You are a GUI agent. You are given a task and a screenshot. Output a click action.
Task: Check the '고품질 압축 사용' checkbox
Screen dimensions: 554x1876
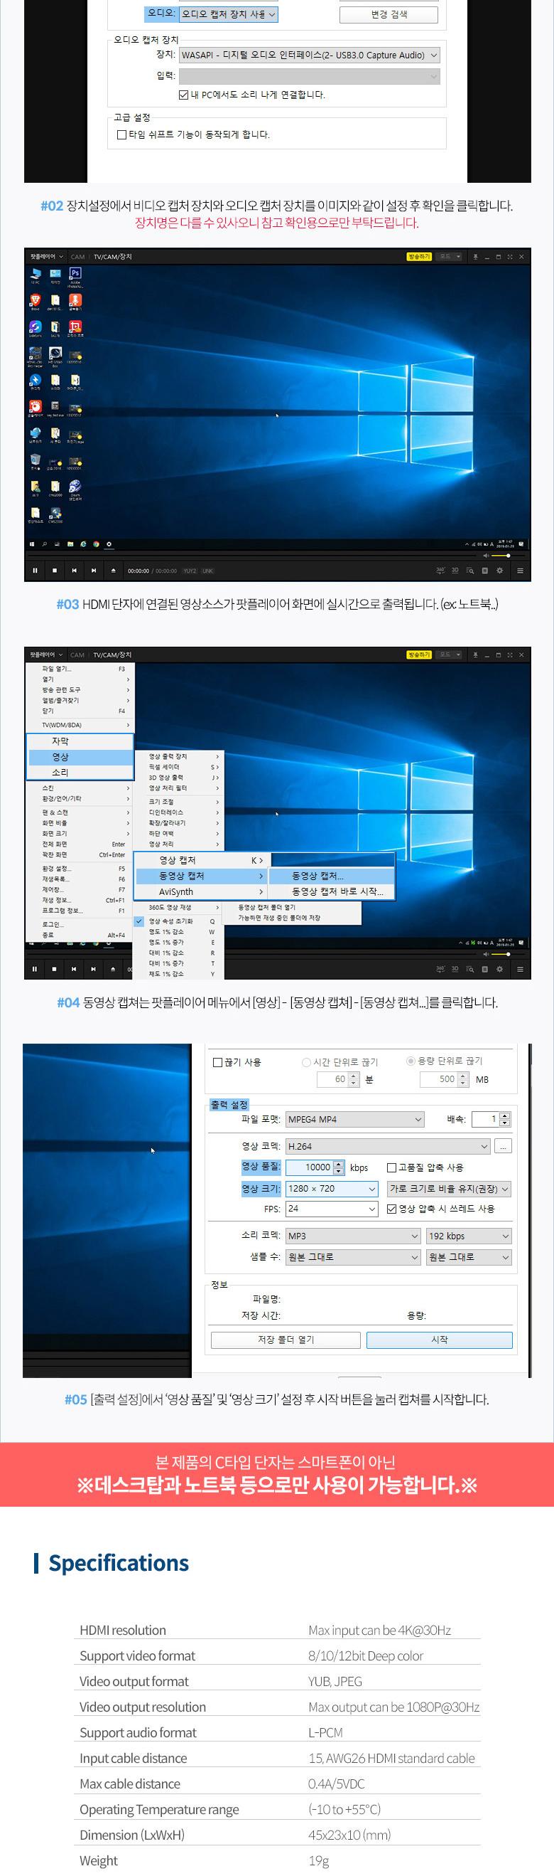pyautogui.click(x=392, y=1167)
